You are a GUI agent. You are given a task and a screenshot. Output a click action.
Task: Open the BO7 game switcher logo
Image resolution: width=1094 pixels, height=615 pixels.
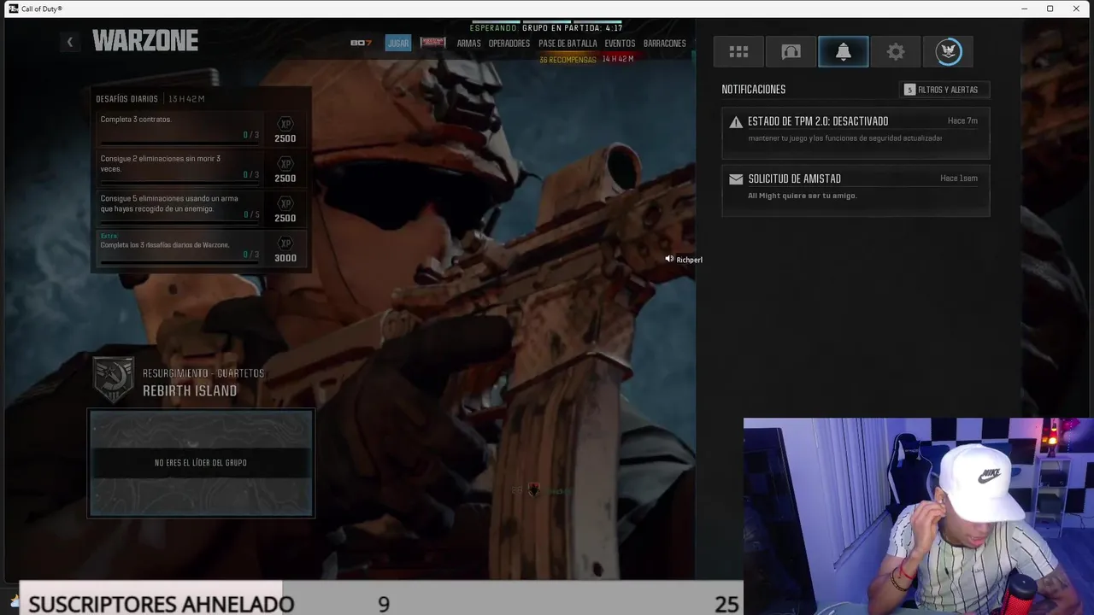click(361, 43)
